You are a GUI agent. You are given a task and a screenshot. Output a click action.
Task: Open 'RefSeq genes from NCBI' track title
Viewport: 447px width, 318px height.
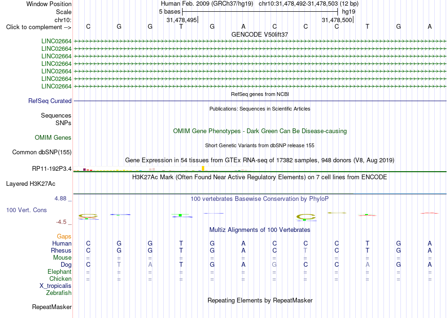click(x=260, y=94)
